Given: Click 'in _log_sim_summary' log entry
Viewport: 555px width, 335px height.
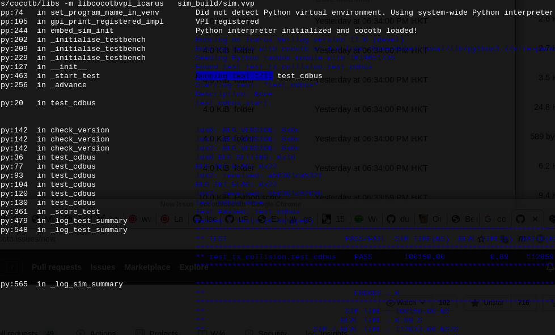Looking at the screenshot, I should 80,284.
